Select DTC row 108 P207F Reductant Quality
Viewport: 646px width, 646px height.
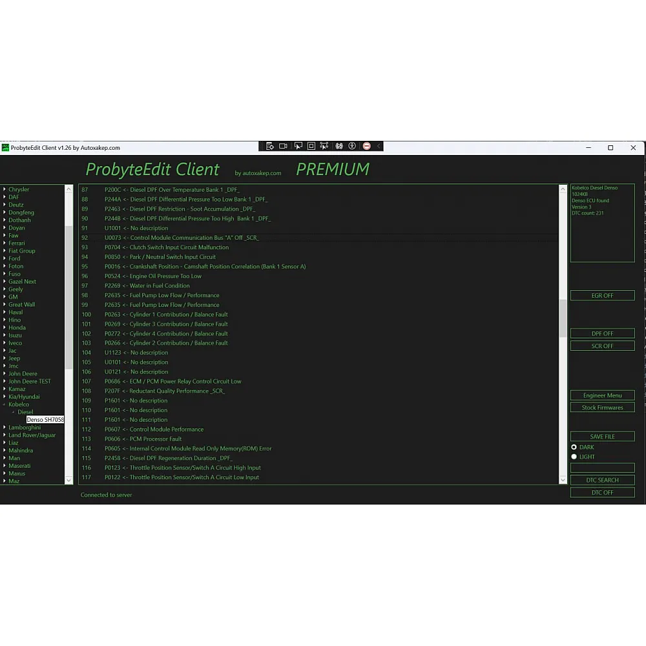pos(164,391)
